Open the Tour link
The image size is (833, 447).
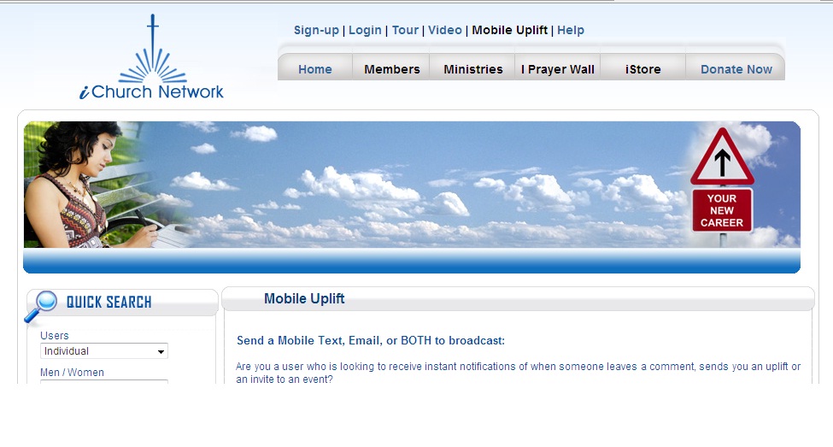[405, 30]
